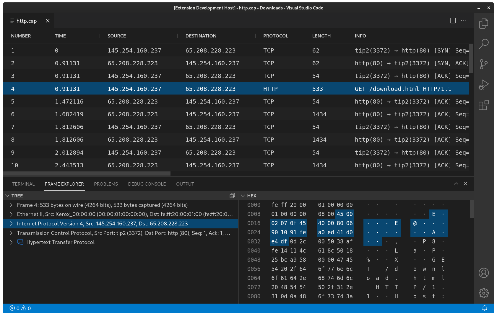497x316 pixels.
Task: Click the notifications bell in status bar
Action: [x=485, y=308]
